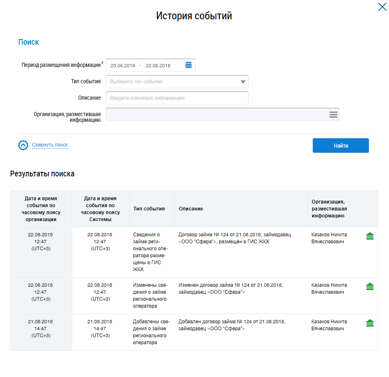This screenshot has width=389, height=377.
Task: Click organization timezone date column header
Action: (x=41, y=209)
